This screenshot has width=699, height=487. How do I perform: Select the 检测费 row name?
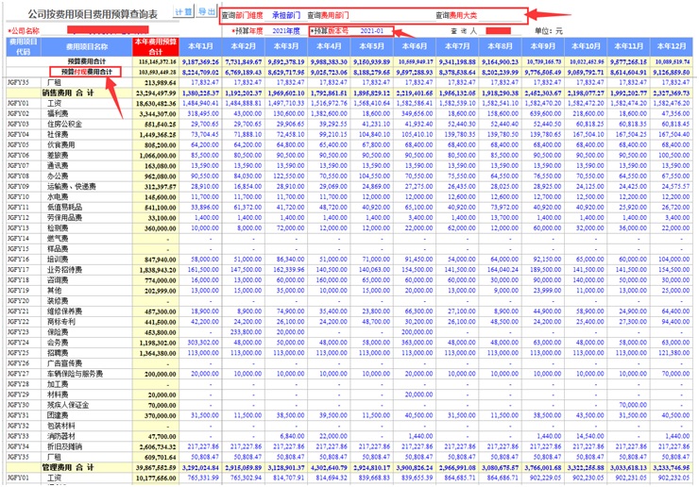coord(58,227)
